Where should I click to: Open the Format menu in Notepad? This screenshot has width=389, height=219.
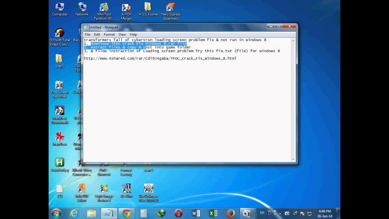point(109,34)
